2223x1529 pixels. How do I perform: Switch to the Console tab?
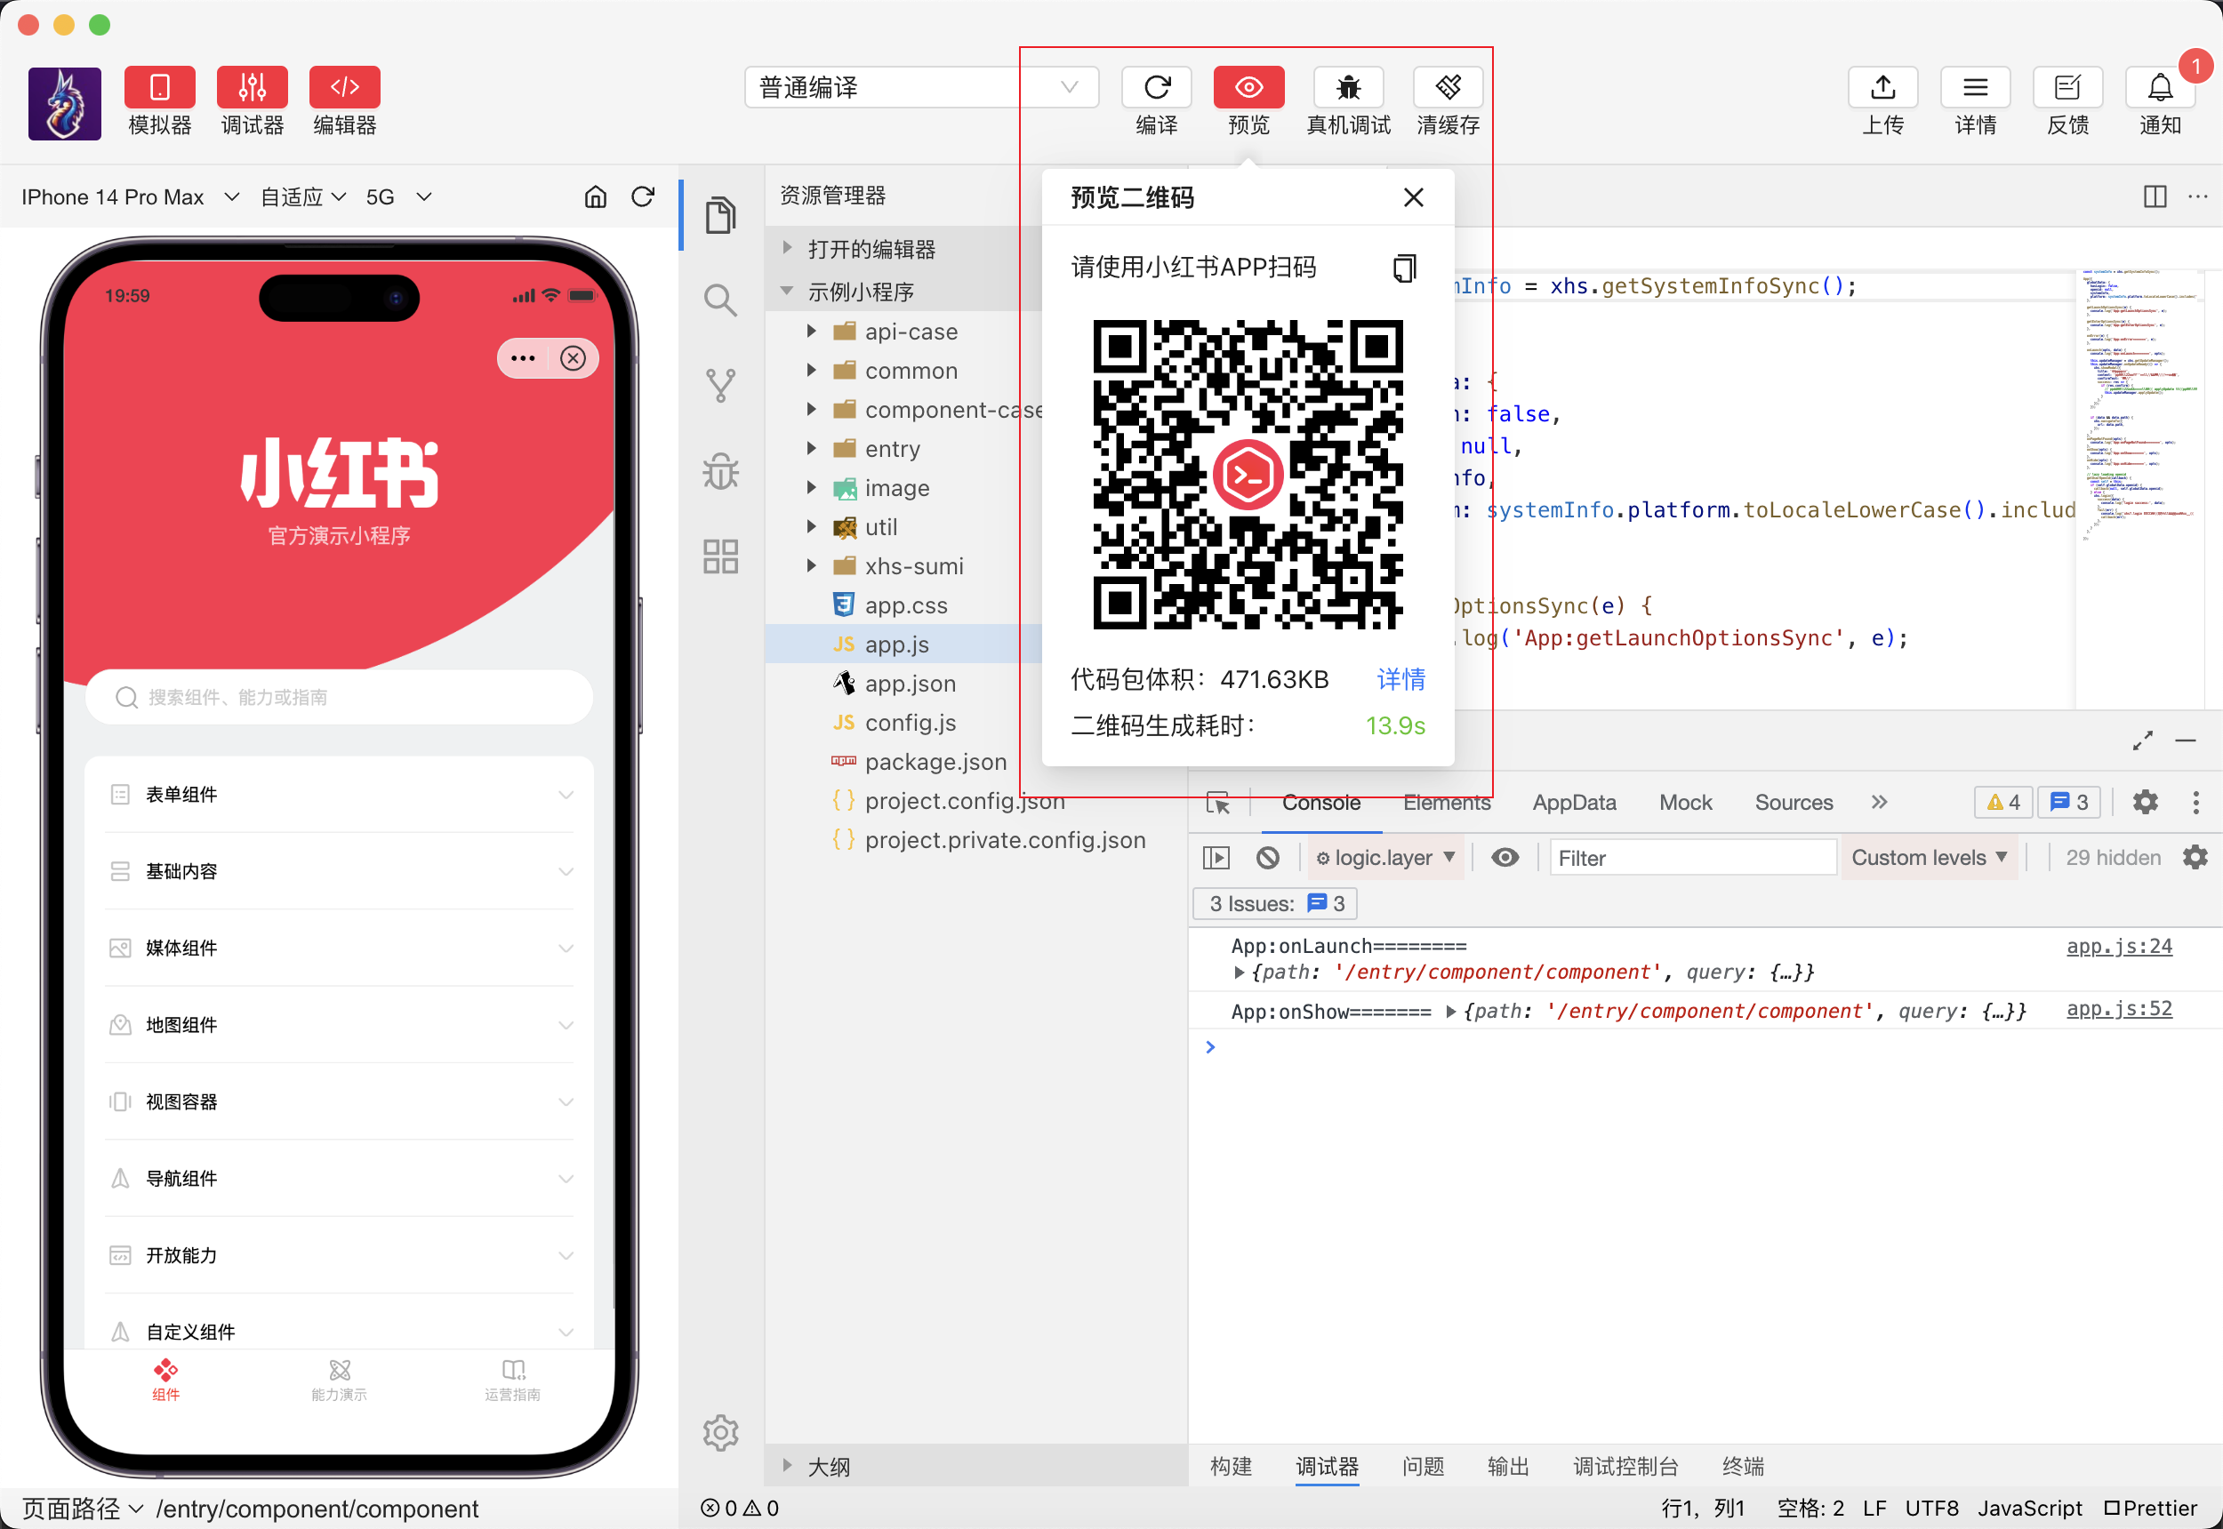click(1320, 803)
